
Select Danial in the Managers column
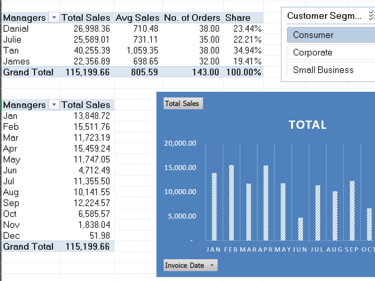pyautogui.click(x=16, y=29)
